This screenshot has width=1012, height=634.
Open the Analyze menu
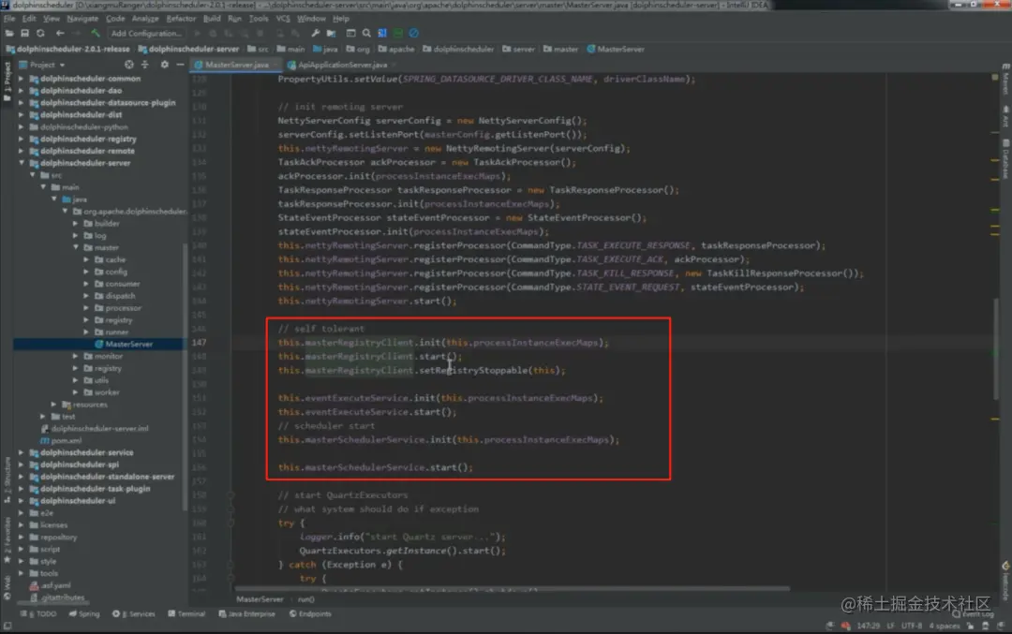point(145,19)
